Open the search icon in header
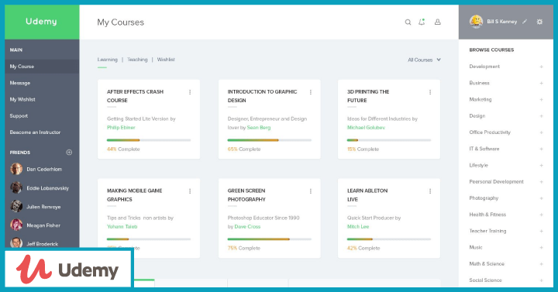558x292 pixels. click(x=408, y=22)
